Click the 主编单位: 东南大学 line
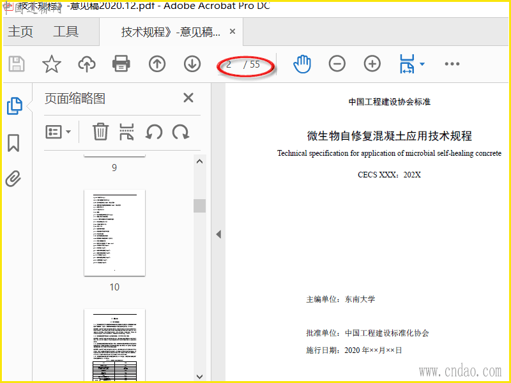Screen dimensions: 511x383 tap(340, 299)
